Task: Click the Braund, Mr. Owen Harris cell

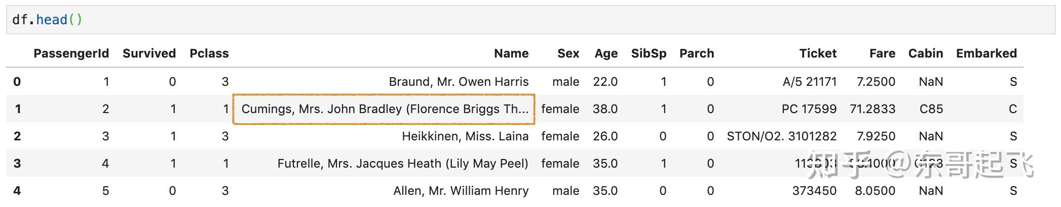Action: (458, 82)
